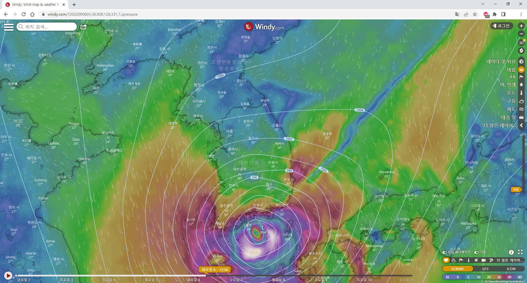527x283 pixels.
Task: Select the wind gusts flag icon
Action: click(x=521, y=77)
